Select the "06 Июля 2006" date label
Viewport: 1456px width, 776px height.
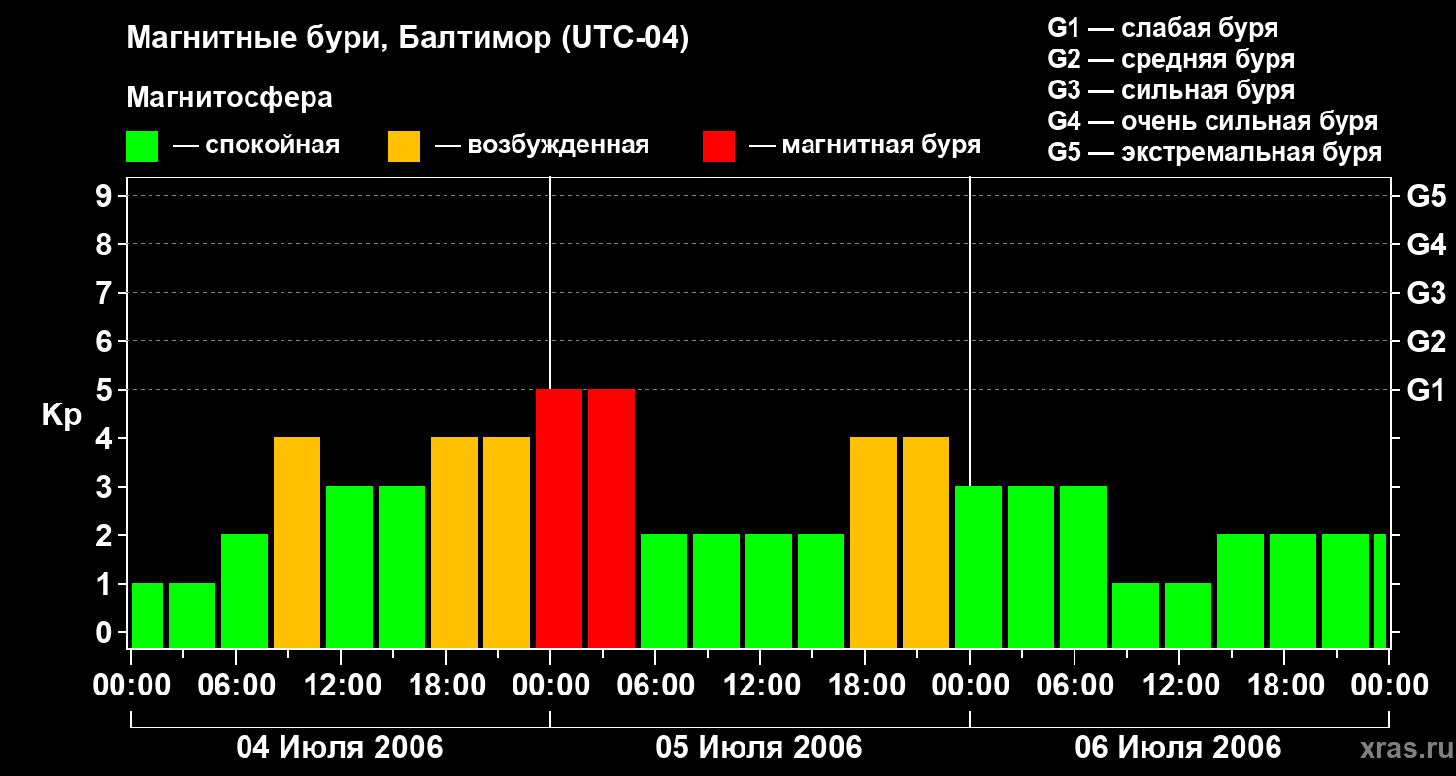pos(1177,748)
